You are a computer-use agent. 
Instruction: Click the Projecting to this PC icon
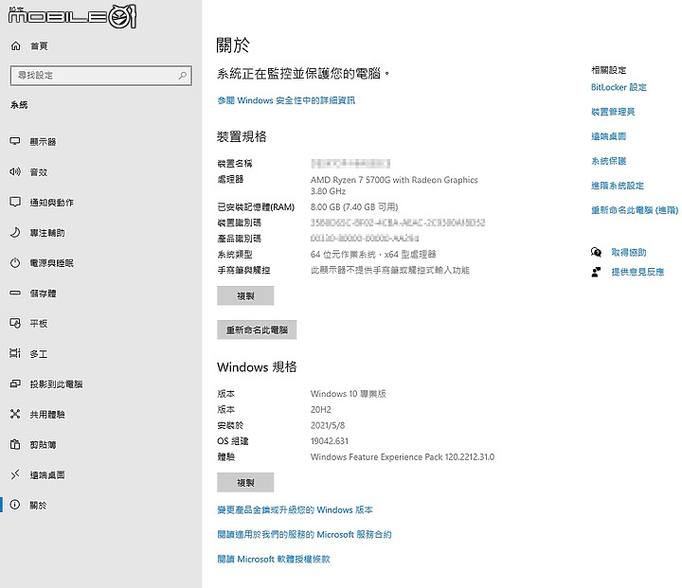tap(15, 383)
